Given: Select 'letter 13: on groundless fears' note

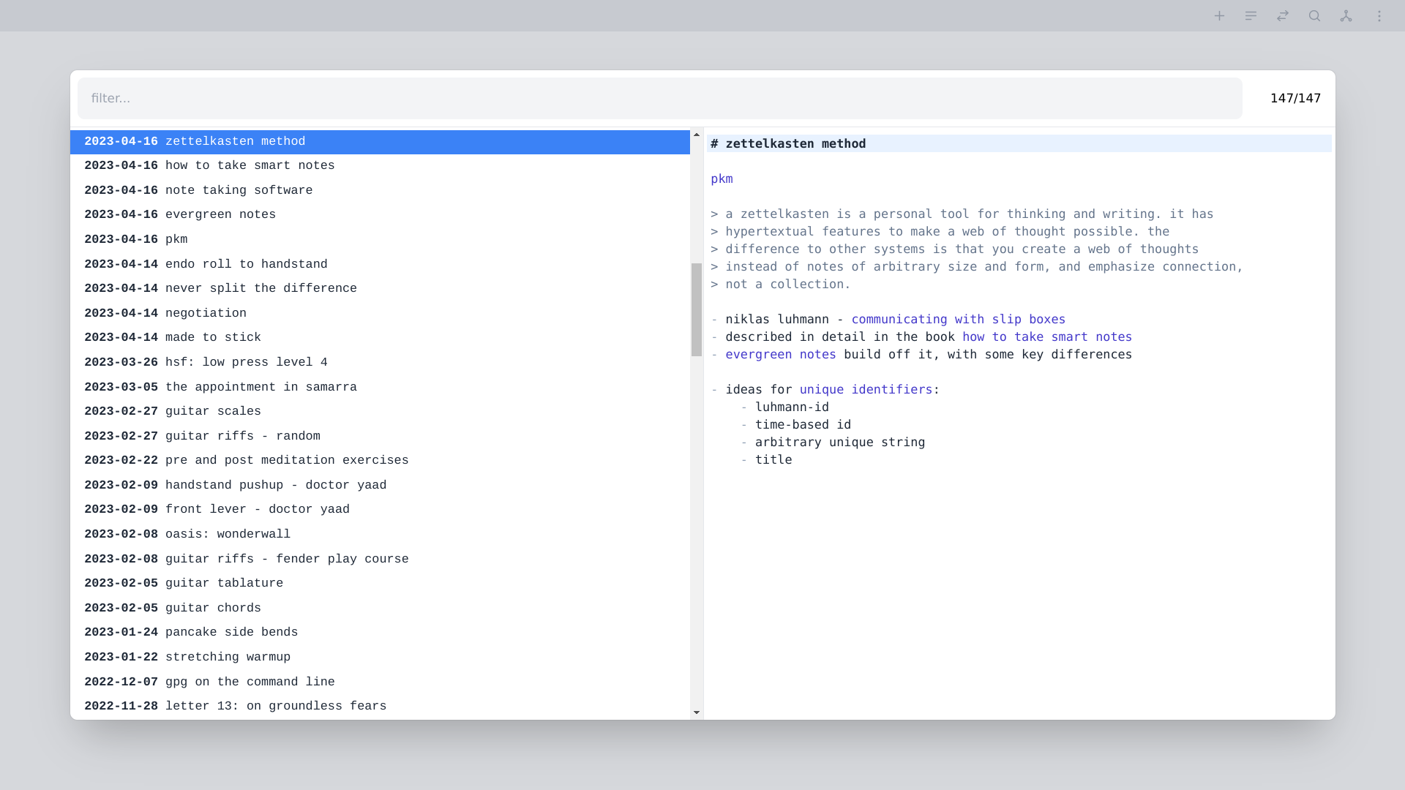Looking at the screenshot, I should coord(380,707).
